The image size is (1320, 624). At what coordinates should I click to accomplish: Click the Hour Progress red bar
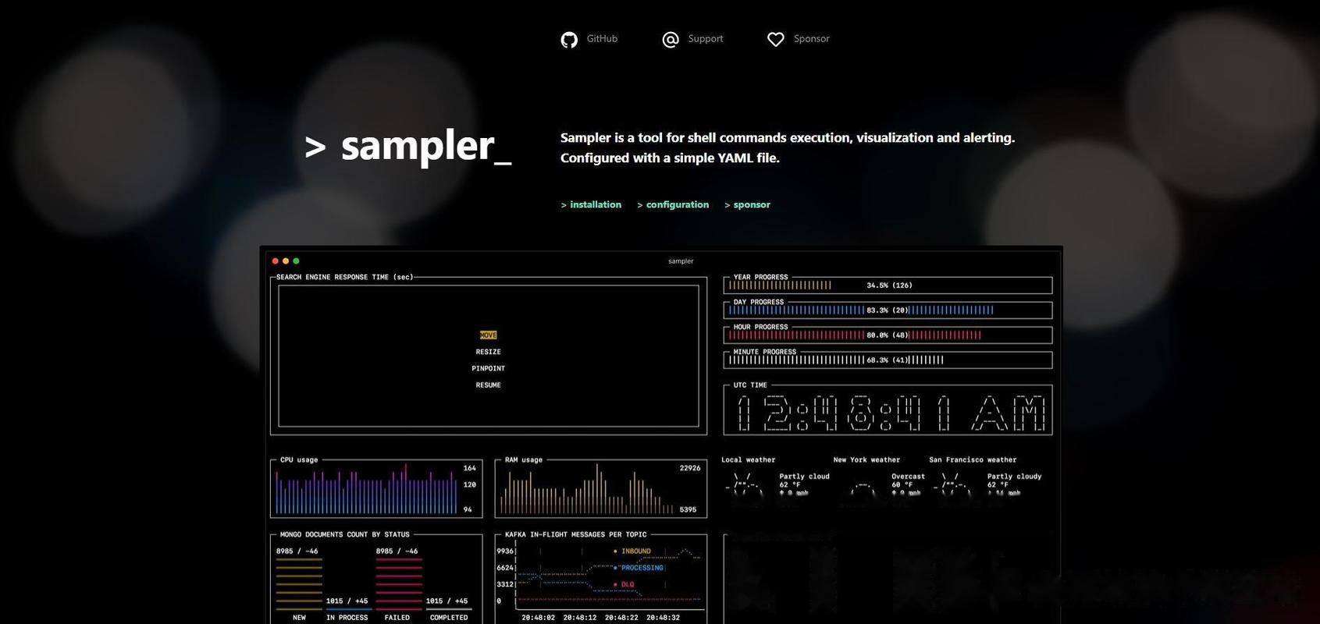888,335
